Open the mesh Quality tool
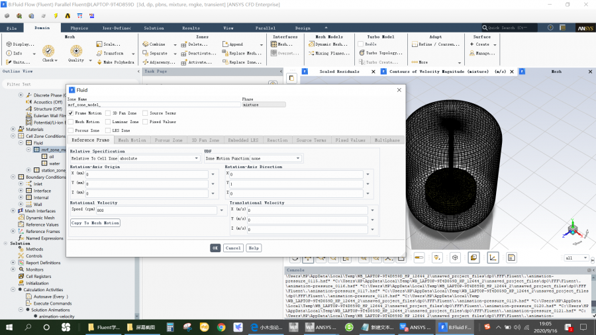The height and width of the screenshot is (335, 596). (x=76, y=52)
